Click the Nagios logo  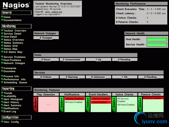point(16,5)
